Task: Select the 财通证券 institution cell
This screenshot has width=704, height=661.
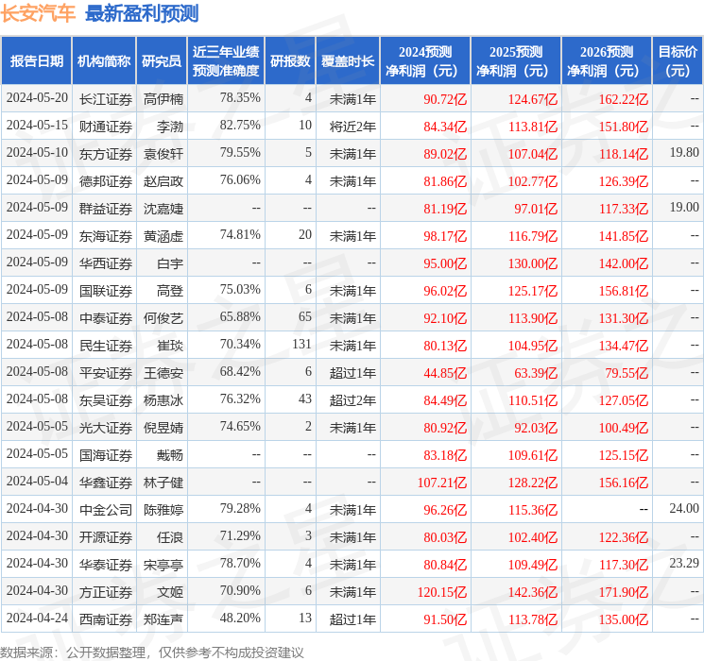Action: tap(106, 127)
